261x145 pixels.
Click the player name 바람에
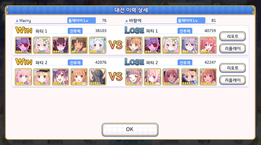coord(135,21)
